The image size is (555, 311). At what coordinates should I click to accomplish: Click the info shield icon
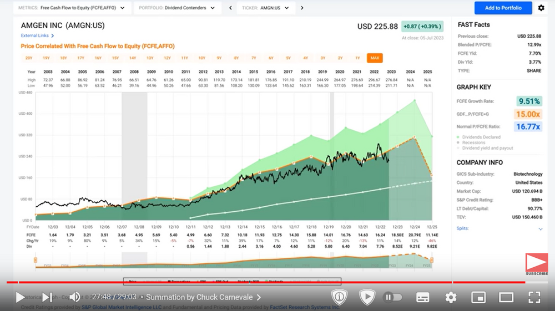tap(339, 297)
